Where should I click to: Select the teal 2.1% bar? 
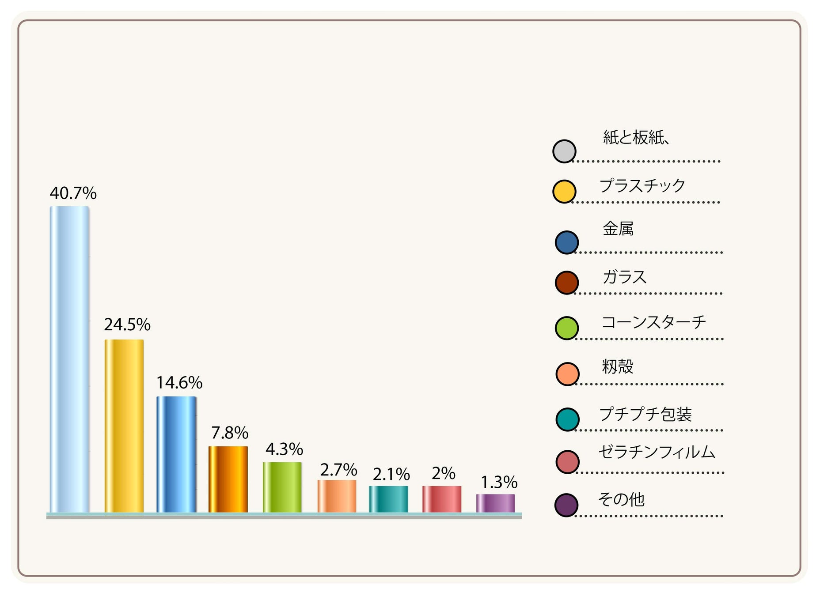pos(388,499)
